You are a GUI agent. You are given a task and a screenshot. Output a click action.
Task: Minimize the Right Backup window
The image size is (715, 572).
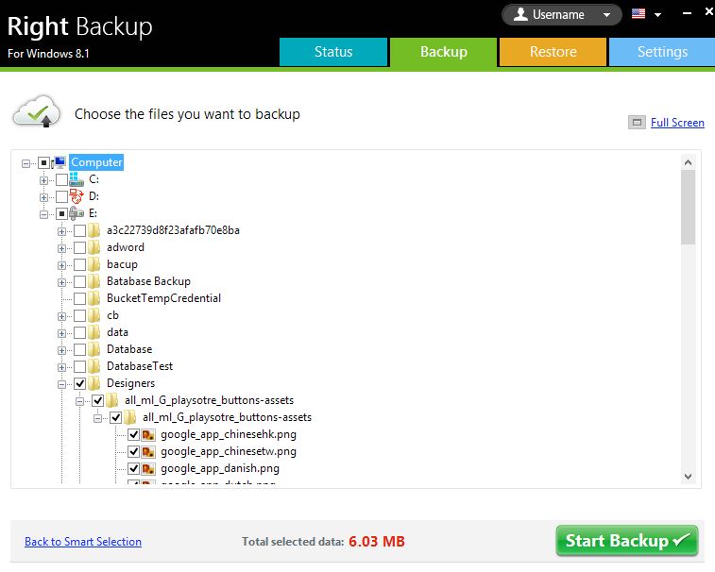coord(687,13)
